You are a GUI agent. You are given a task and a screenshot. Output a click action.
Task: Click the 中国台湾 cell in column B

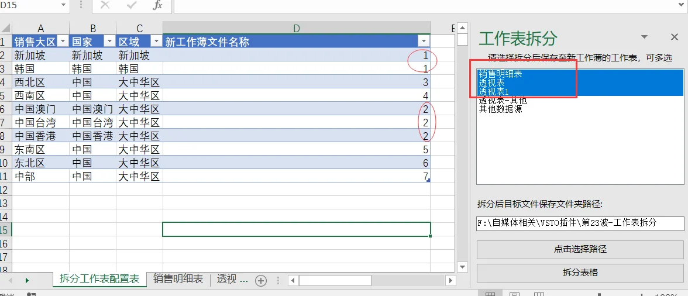coord(92,122)
